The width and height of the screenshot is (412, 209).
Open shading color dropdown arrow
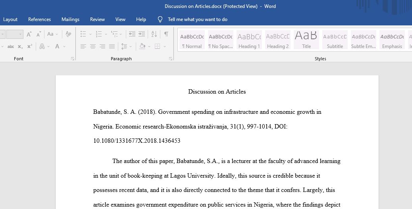[149, 46]
